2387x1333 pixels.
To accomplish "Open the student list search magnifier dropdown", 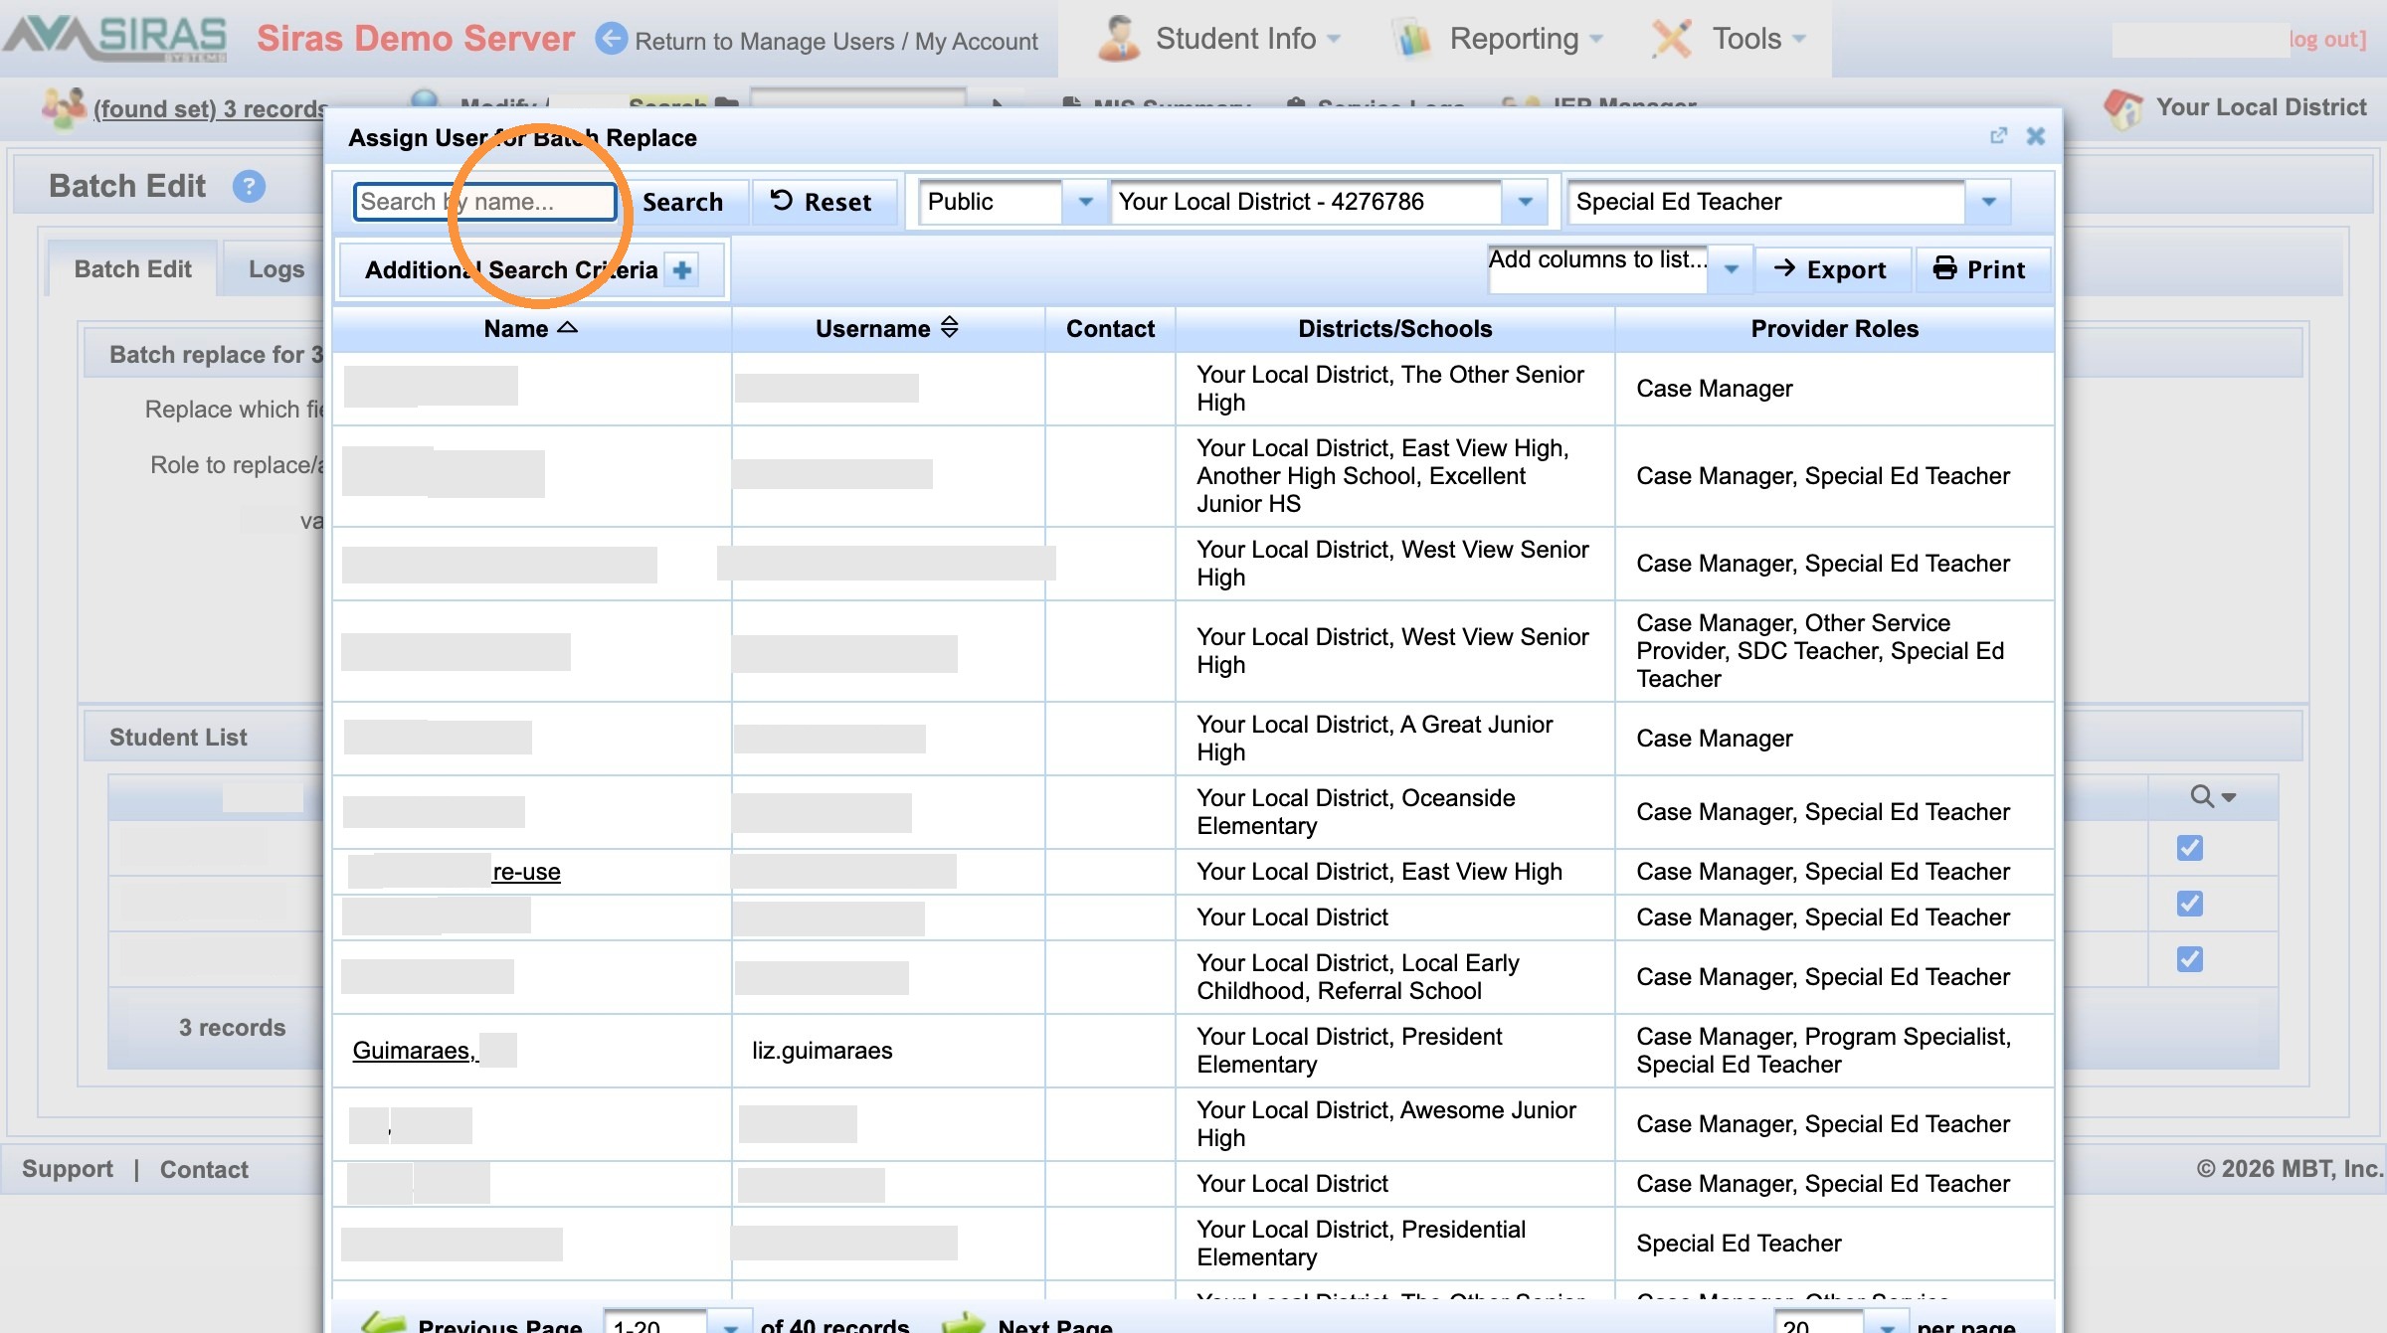I will tap(2214, 796).
